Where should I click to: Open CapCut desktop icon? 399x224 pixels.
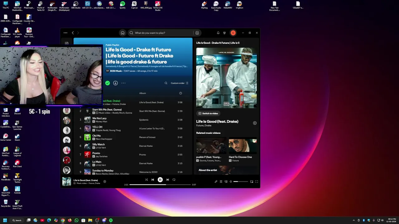(x=134, y=5)
